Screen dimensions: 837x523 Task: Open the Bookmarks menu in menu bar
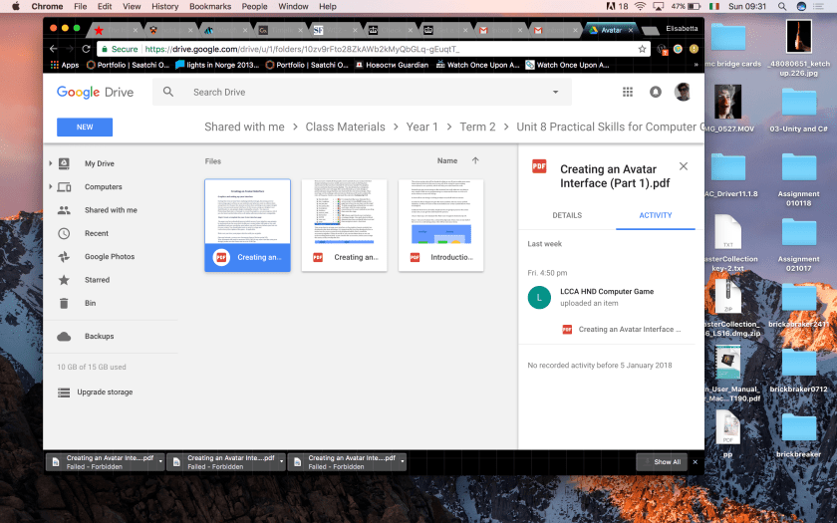tap(209, 6)
